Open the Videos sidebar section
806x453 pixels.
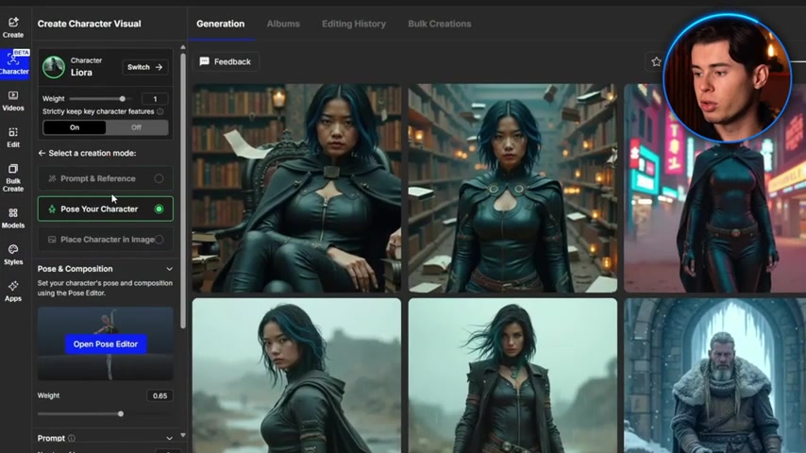[13, 101]
